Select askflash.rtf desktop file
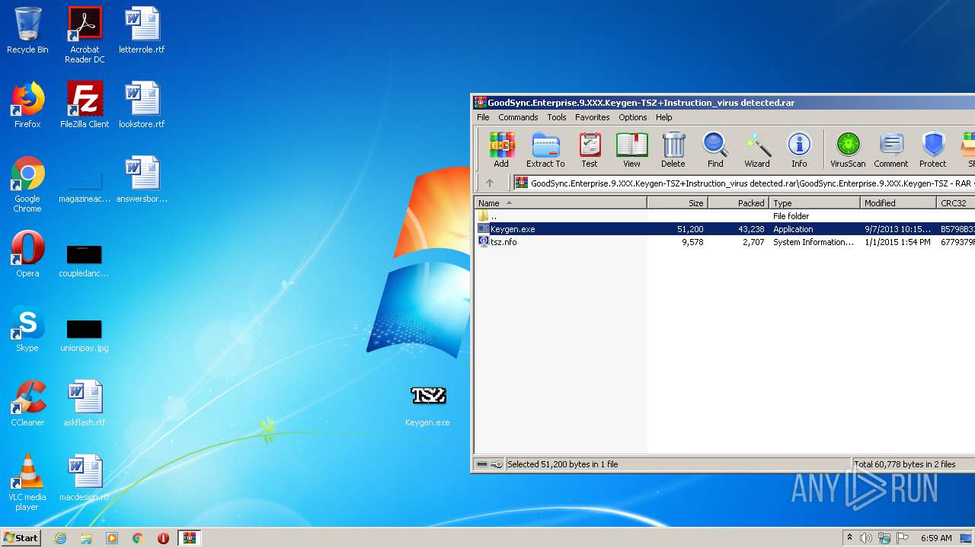Viewport: 975px width, 548px height. point(85,403)
